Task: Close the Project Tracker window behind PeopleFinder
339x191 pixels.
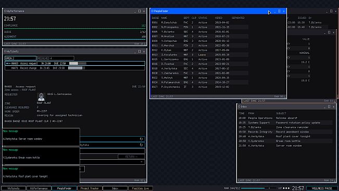Action: click(x=336, y=11)
